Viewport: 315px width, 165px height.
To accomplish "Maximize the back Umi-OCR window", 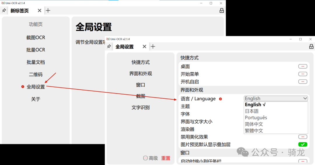I will click(211, 3).
